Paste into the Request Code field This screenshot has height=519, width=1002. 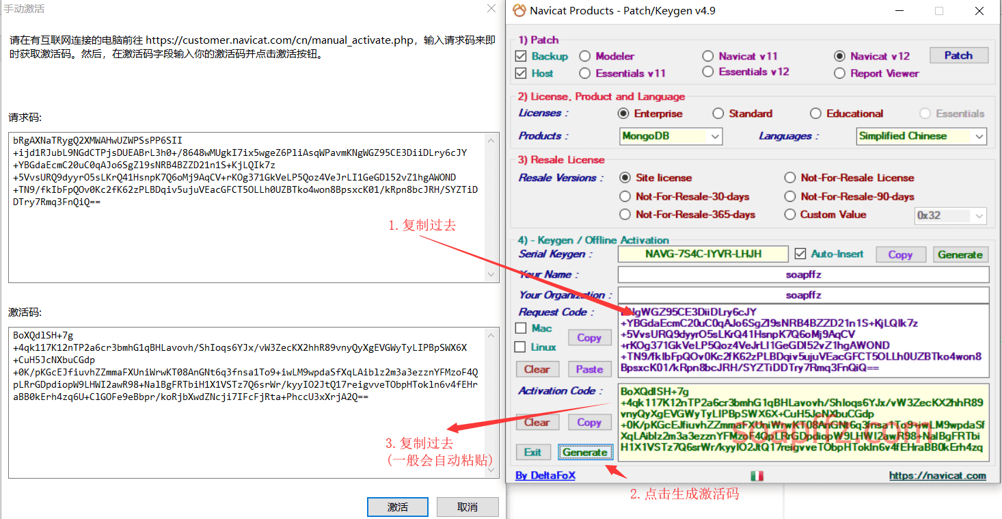[x=589, y=369]
